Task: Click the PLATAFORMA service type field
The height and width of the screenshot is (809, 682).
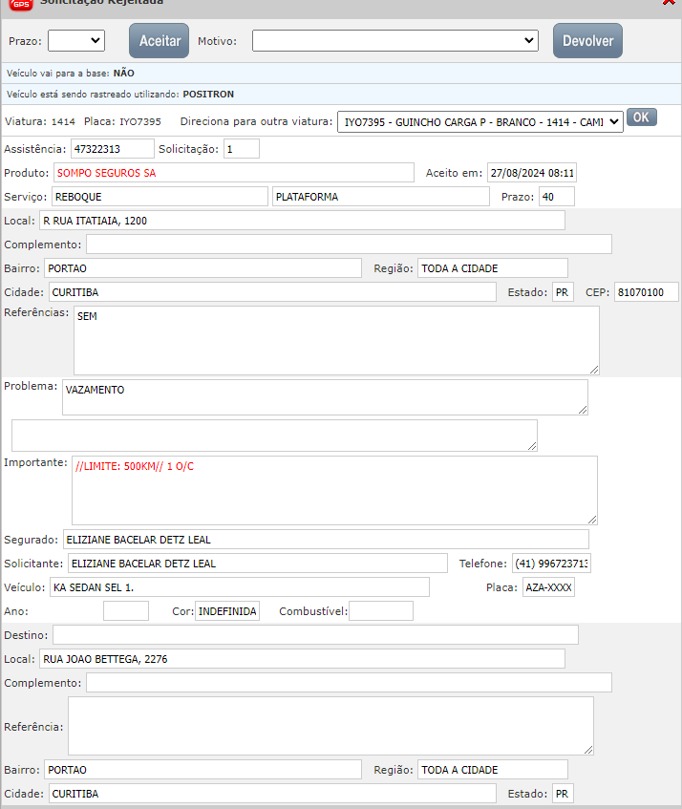Action: point(380,197)
